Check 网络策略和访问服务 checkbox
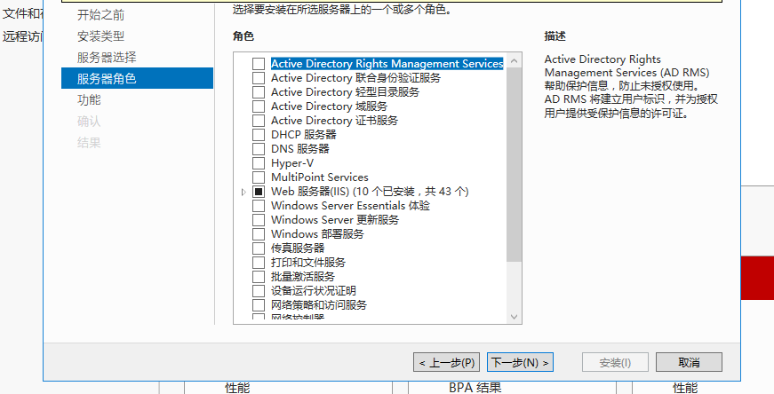 point(259,305)
